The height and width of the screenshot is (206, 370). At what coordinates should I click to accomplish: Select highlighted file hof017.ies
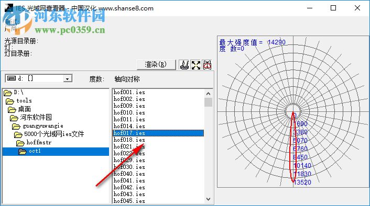[x=158, y=133]
